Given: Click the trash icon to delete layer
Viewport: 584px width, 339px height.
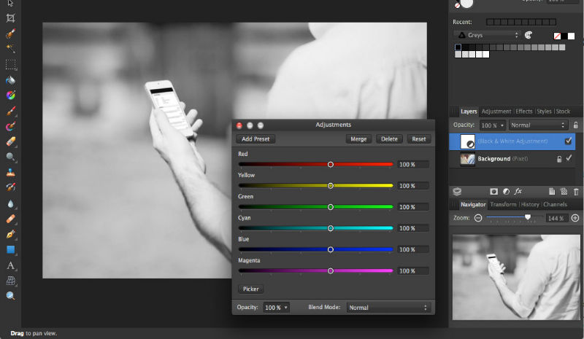Looking at the screenshot, I should click(x=576, y=192).
